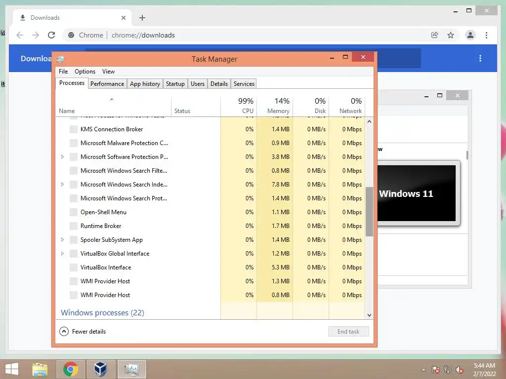
Task: Bookmark this page with the star icon
Action: (451, 35)
